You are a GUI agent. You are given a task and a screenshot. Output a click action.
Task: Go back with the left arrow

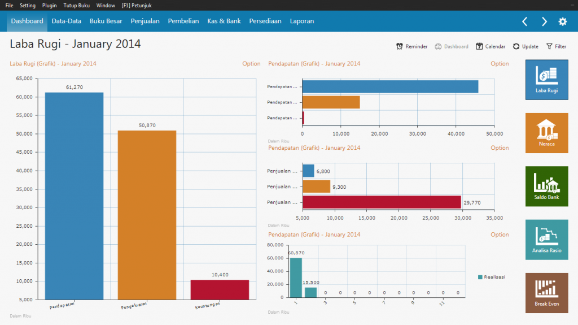[524, 21]
